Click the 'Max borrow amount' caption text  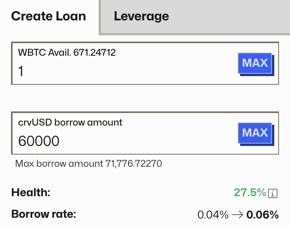tap(59, 163)
